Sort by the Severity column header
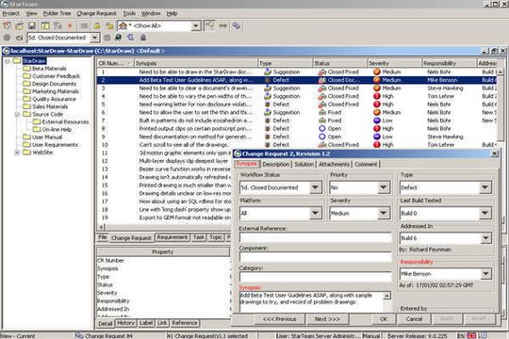This screenshot has width=509, height=339. click(394, 63)
